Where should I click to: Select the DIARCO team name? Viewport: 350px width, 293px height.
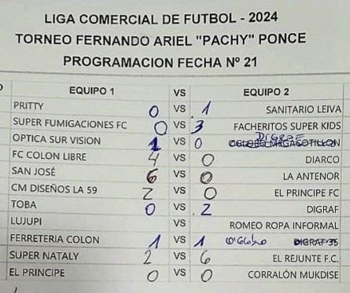coord(322,159)
